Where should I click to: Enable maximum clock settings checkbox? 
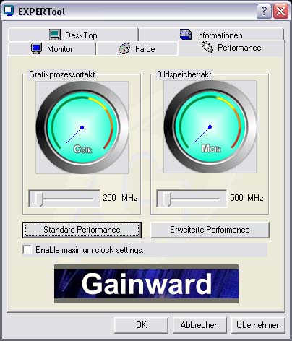click(27, 249)
